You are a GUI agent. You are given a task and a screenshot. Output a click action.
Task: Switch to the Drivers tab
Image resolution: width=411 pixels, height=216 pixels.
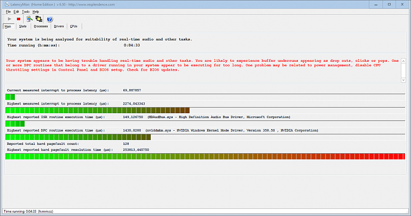(x=59, y=26)
